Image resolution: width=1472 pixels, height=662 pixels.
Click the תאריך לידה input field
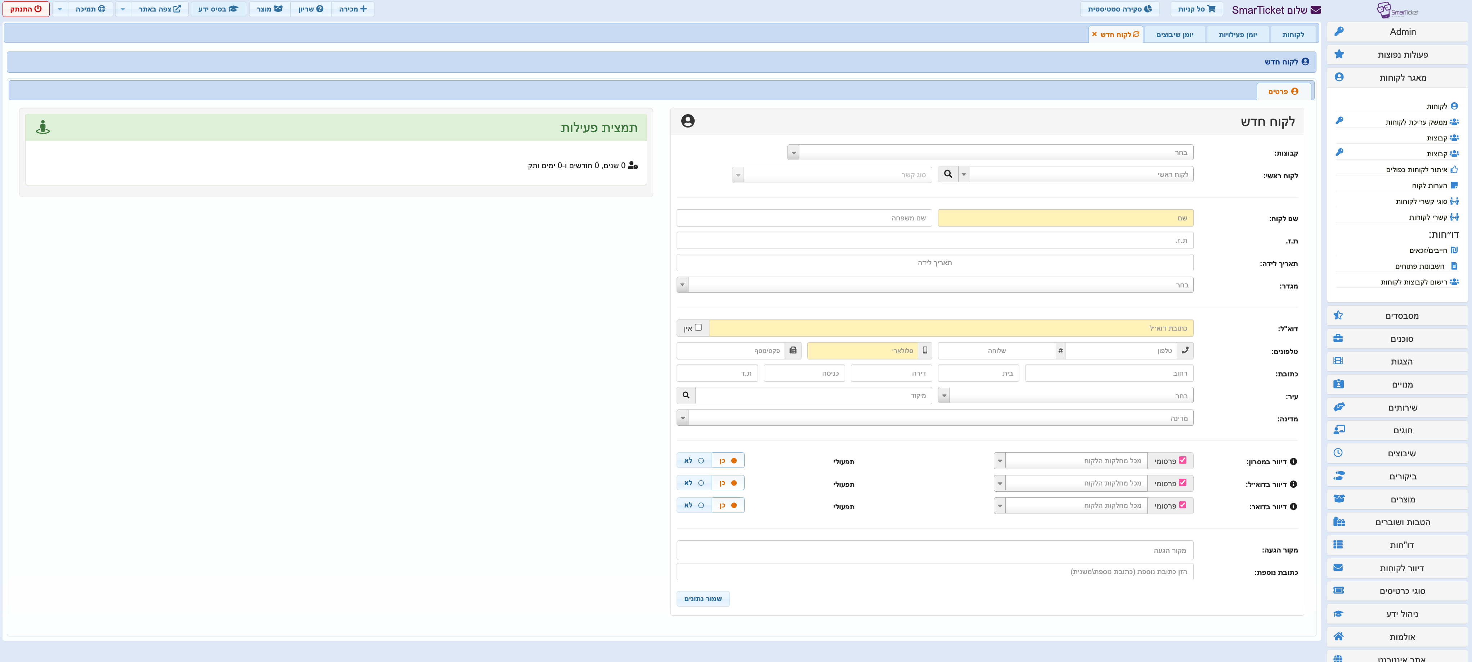pyautogui.click(x=935, y=263)
